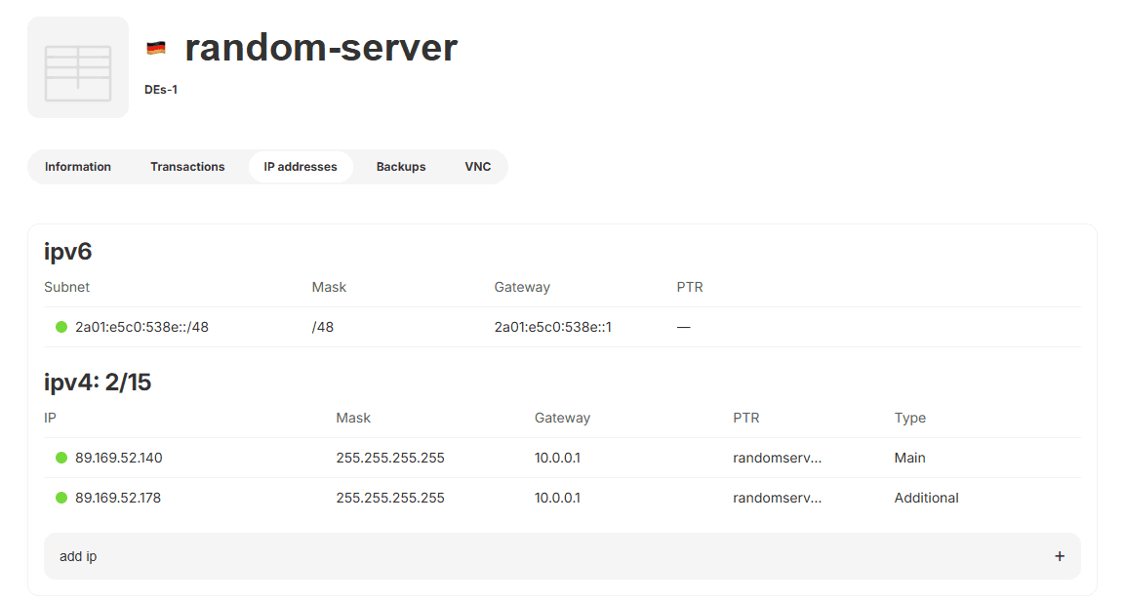Click the IPv6 subnet 2a01:e5c0:538e::/48
Image resolution: width=1125 pixels, height=605 pixels.
tap(141, 327)
